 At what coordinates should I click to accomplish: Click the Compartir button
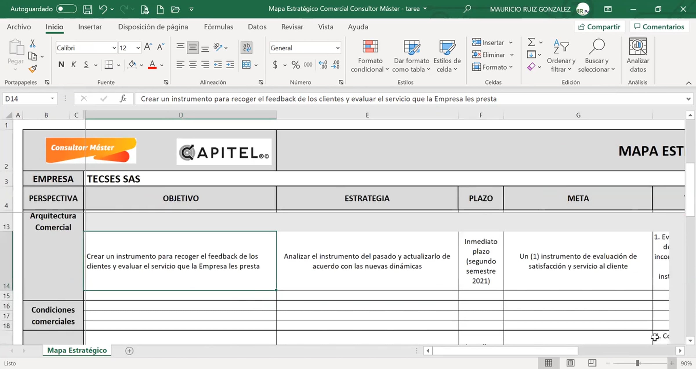(x=599, y=27)
